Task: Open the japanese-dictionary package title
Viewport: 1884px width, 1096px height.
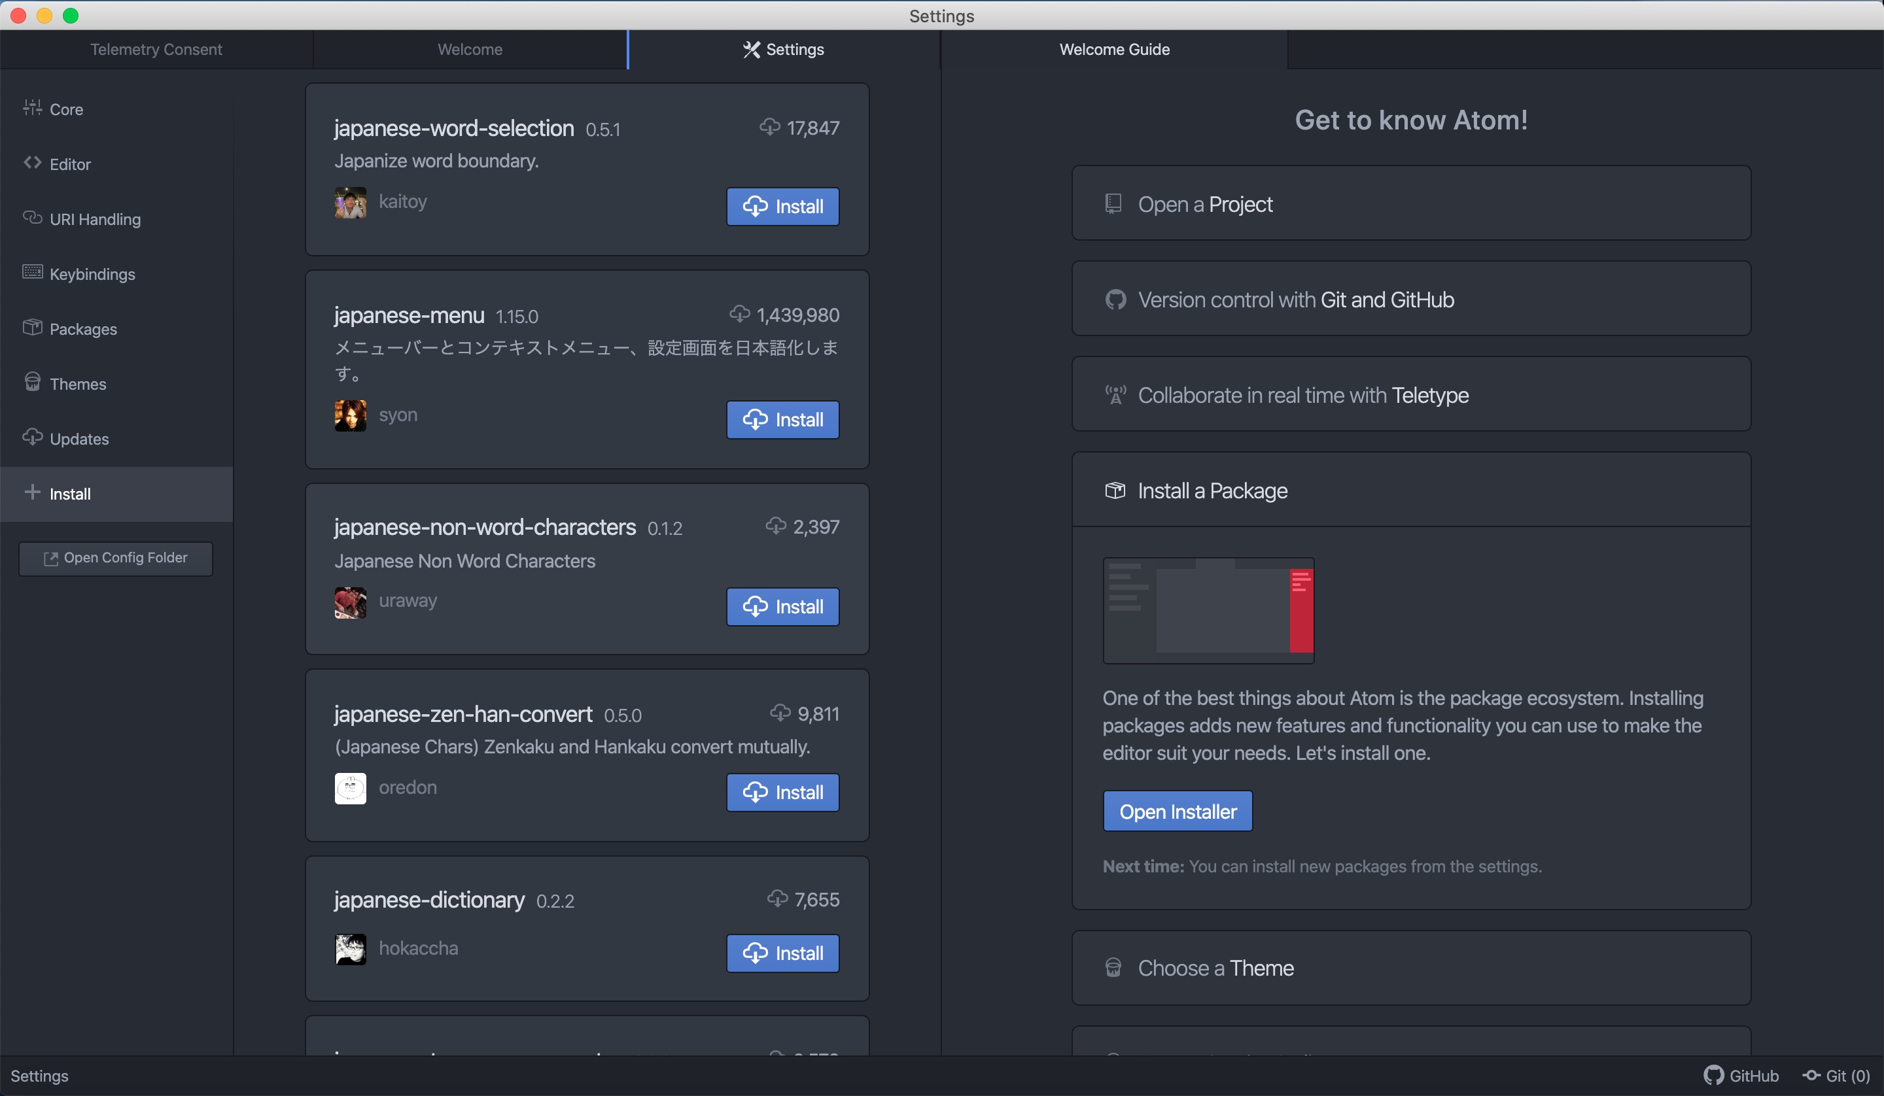Action: [429, 900]
